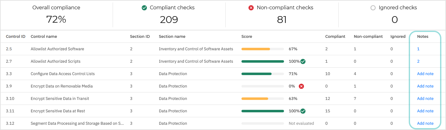Select Segment Data Processing and Storage control name
446x130 pixels.
(77, 123)
